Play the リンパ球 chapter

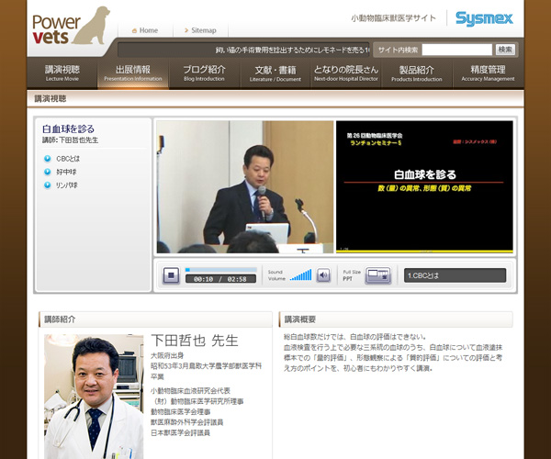click(67, 185)
